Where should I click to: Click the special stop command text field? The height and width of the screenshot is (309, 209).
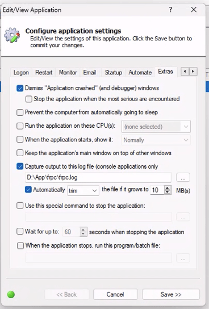coord(99,217)
